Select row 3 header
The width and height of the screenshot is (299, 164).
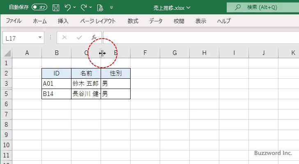6,84
